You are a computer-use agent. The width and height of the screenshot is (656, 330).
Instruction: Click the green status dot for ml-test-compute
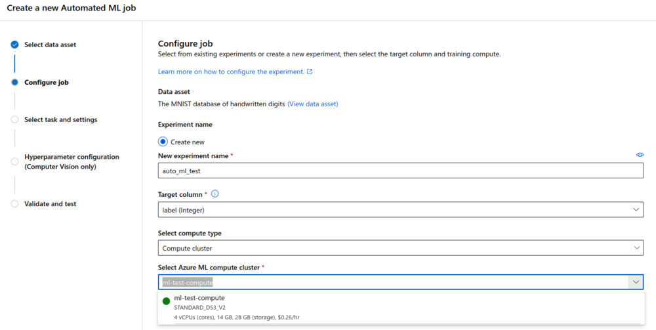(166, 302)
